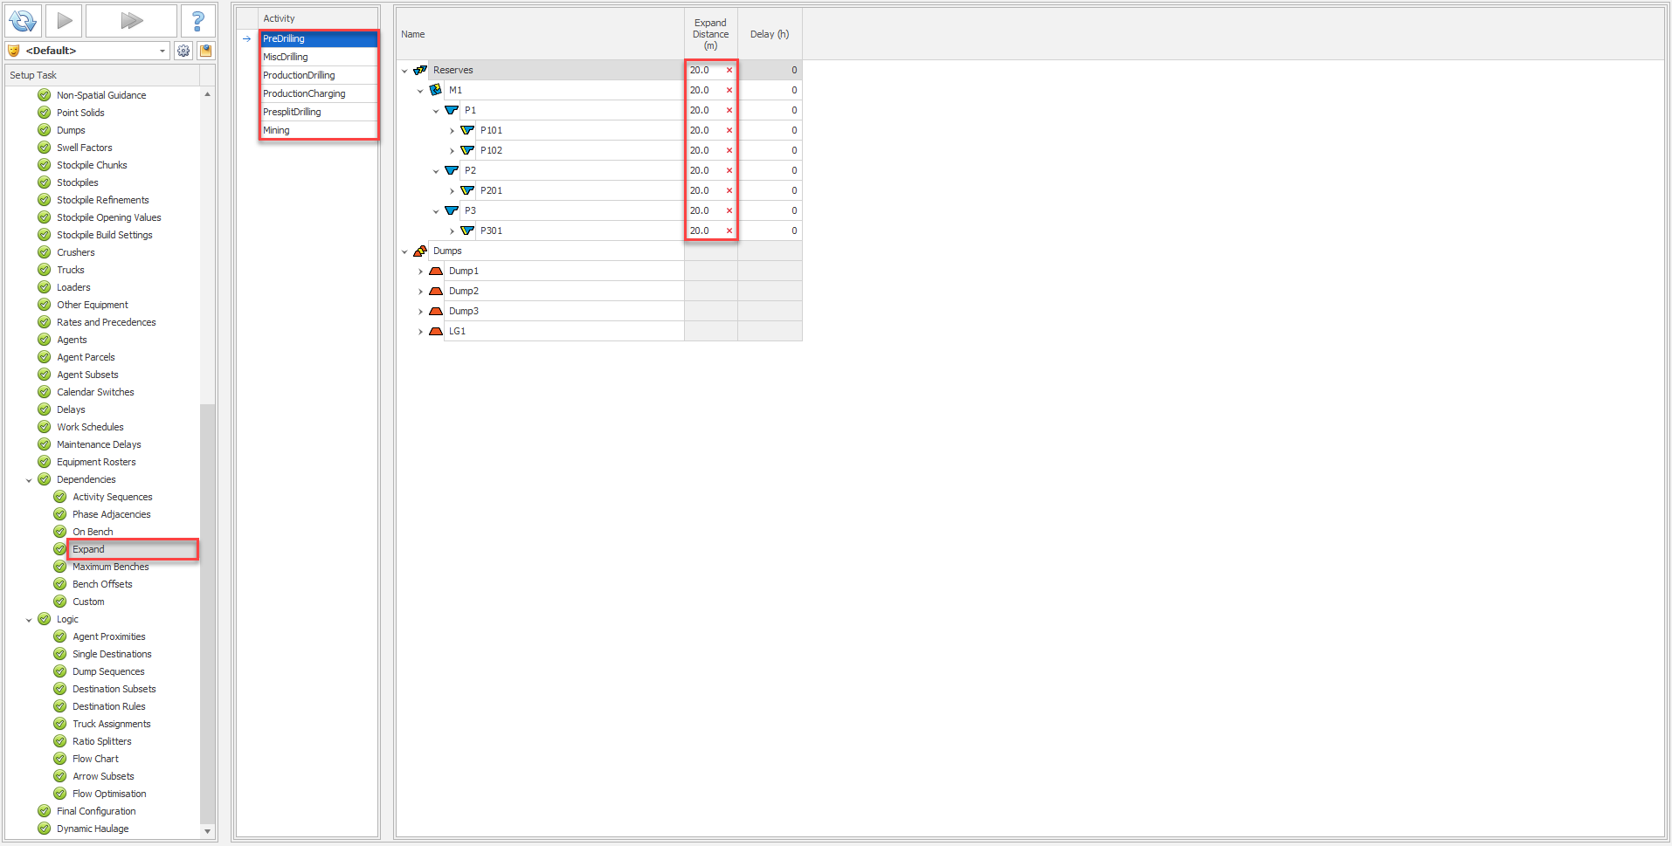Collapse the Dependencies tree node
This screenshot has width=1672, height=846.
(x=29, y=480)
